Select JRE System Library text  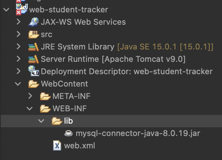[x=78, y=47]
